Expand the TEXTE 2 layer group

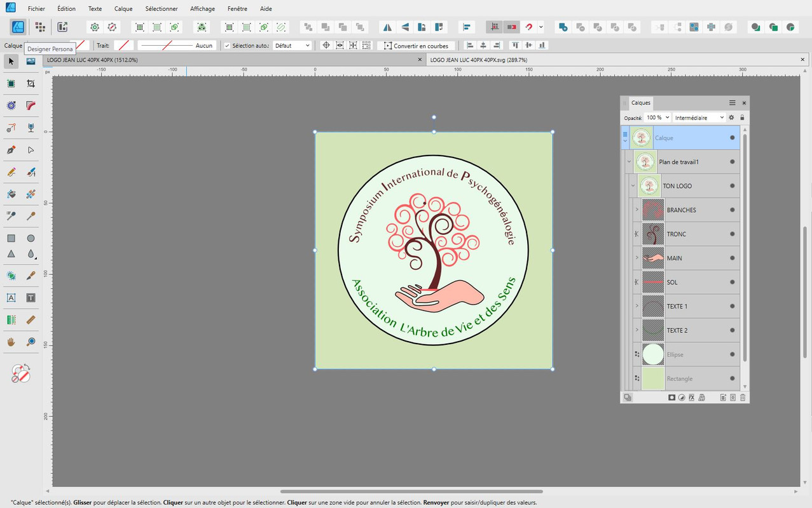(x=637, y=330)
